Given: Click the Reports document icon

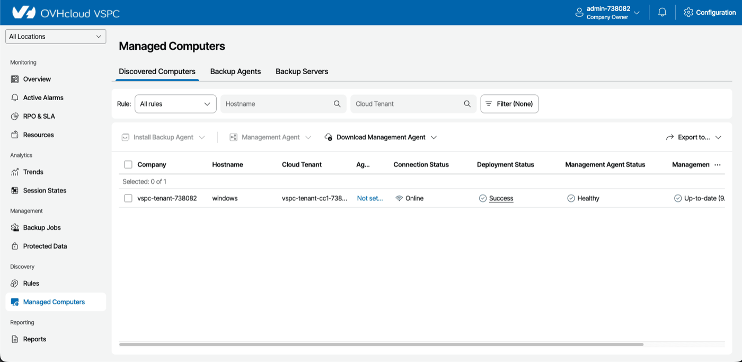Looking at the screenshot, I should tap(15, 339).
